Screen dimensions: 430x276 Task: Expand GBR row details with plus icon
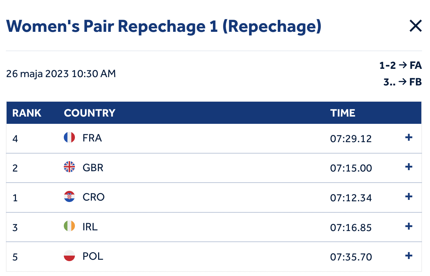(409, 167)
